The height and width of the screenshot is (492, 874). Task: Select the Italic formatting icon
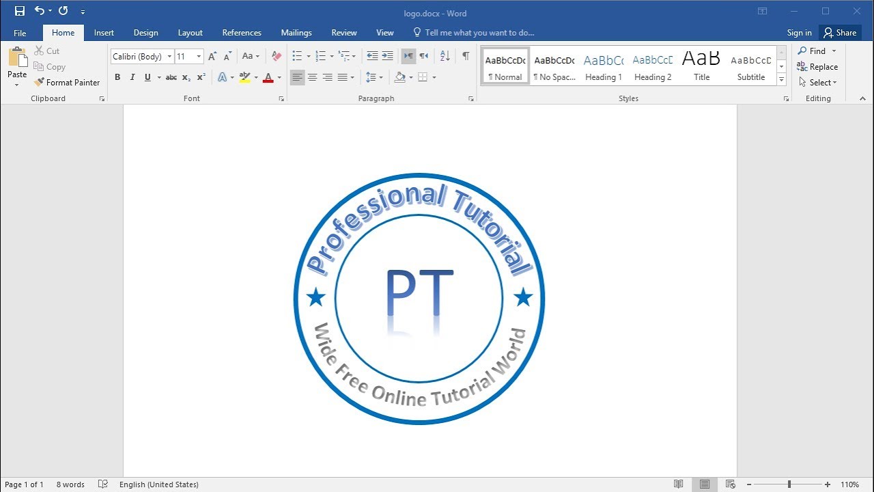[x=132, y=77]
